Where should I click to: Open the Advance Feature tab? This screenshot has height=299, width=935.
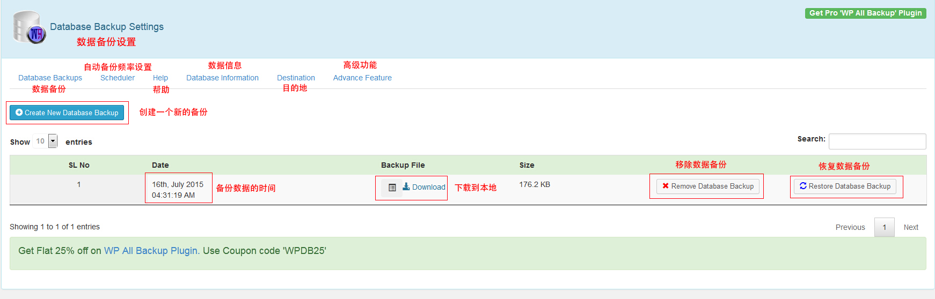(362, 78)
